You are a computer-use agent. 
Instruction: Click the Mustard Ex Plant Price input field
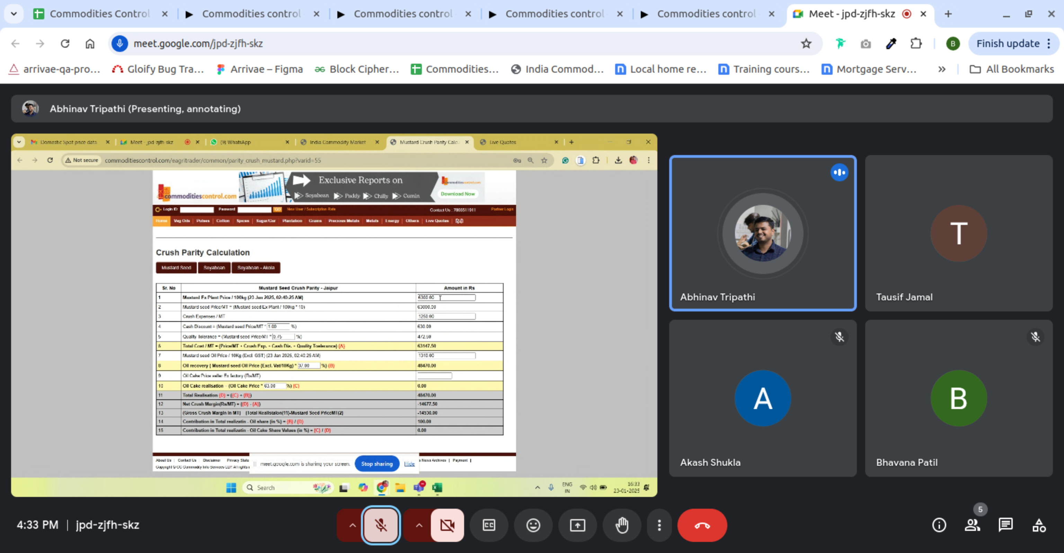coord(446,297)
